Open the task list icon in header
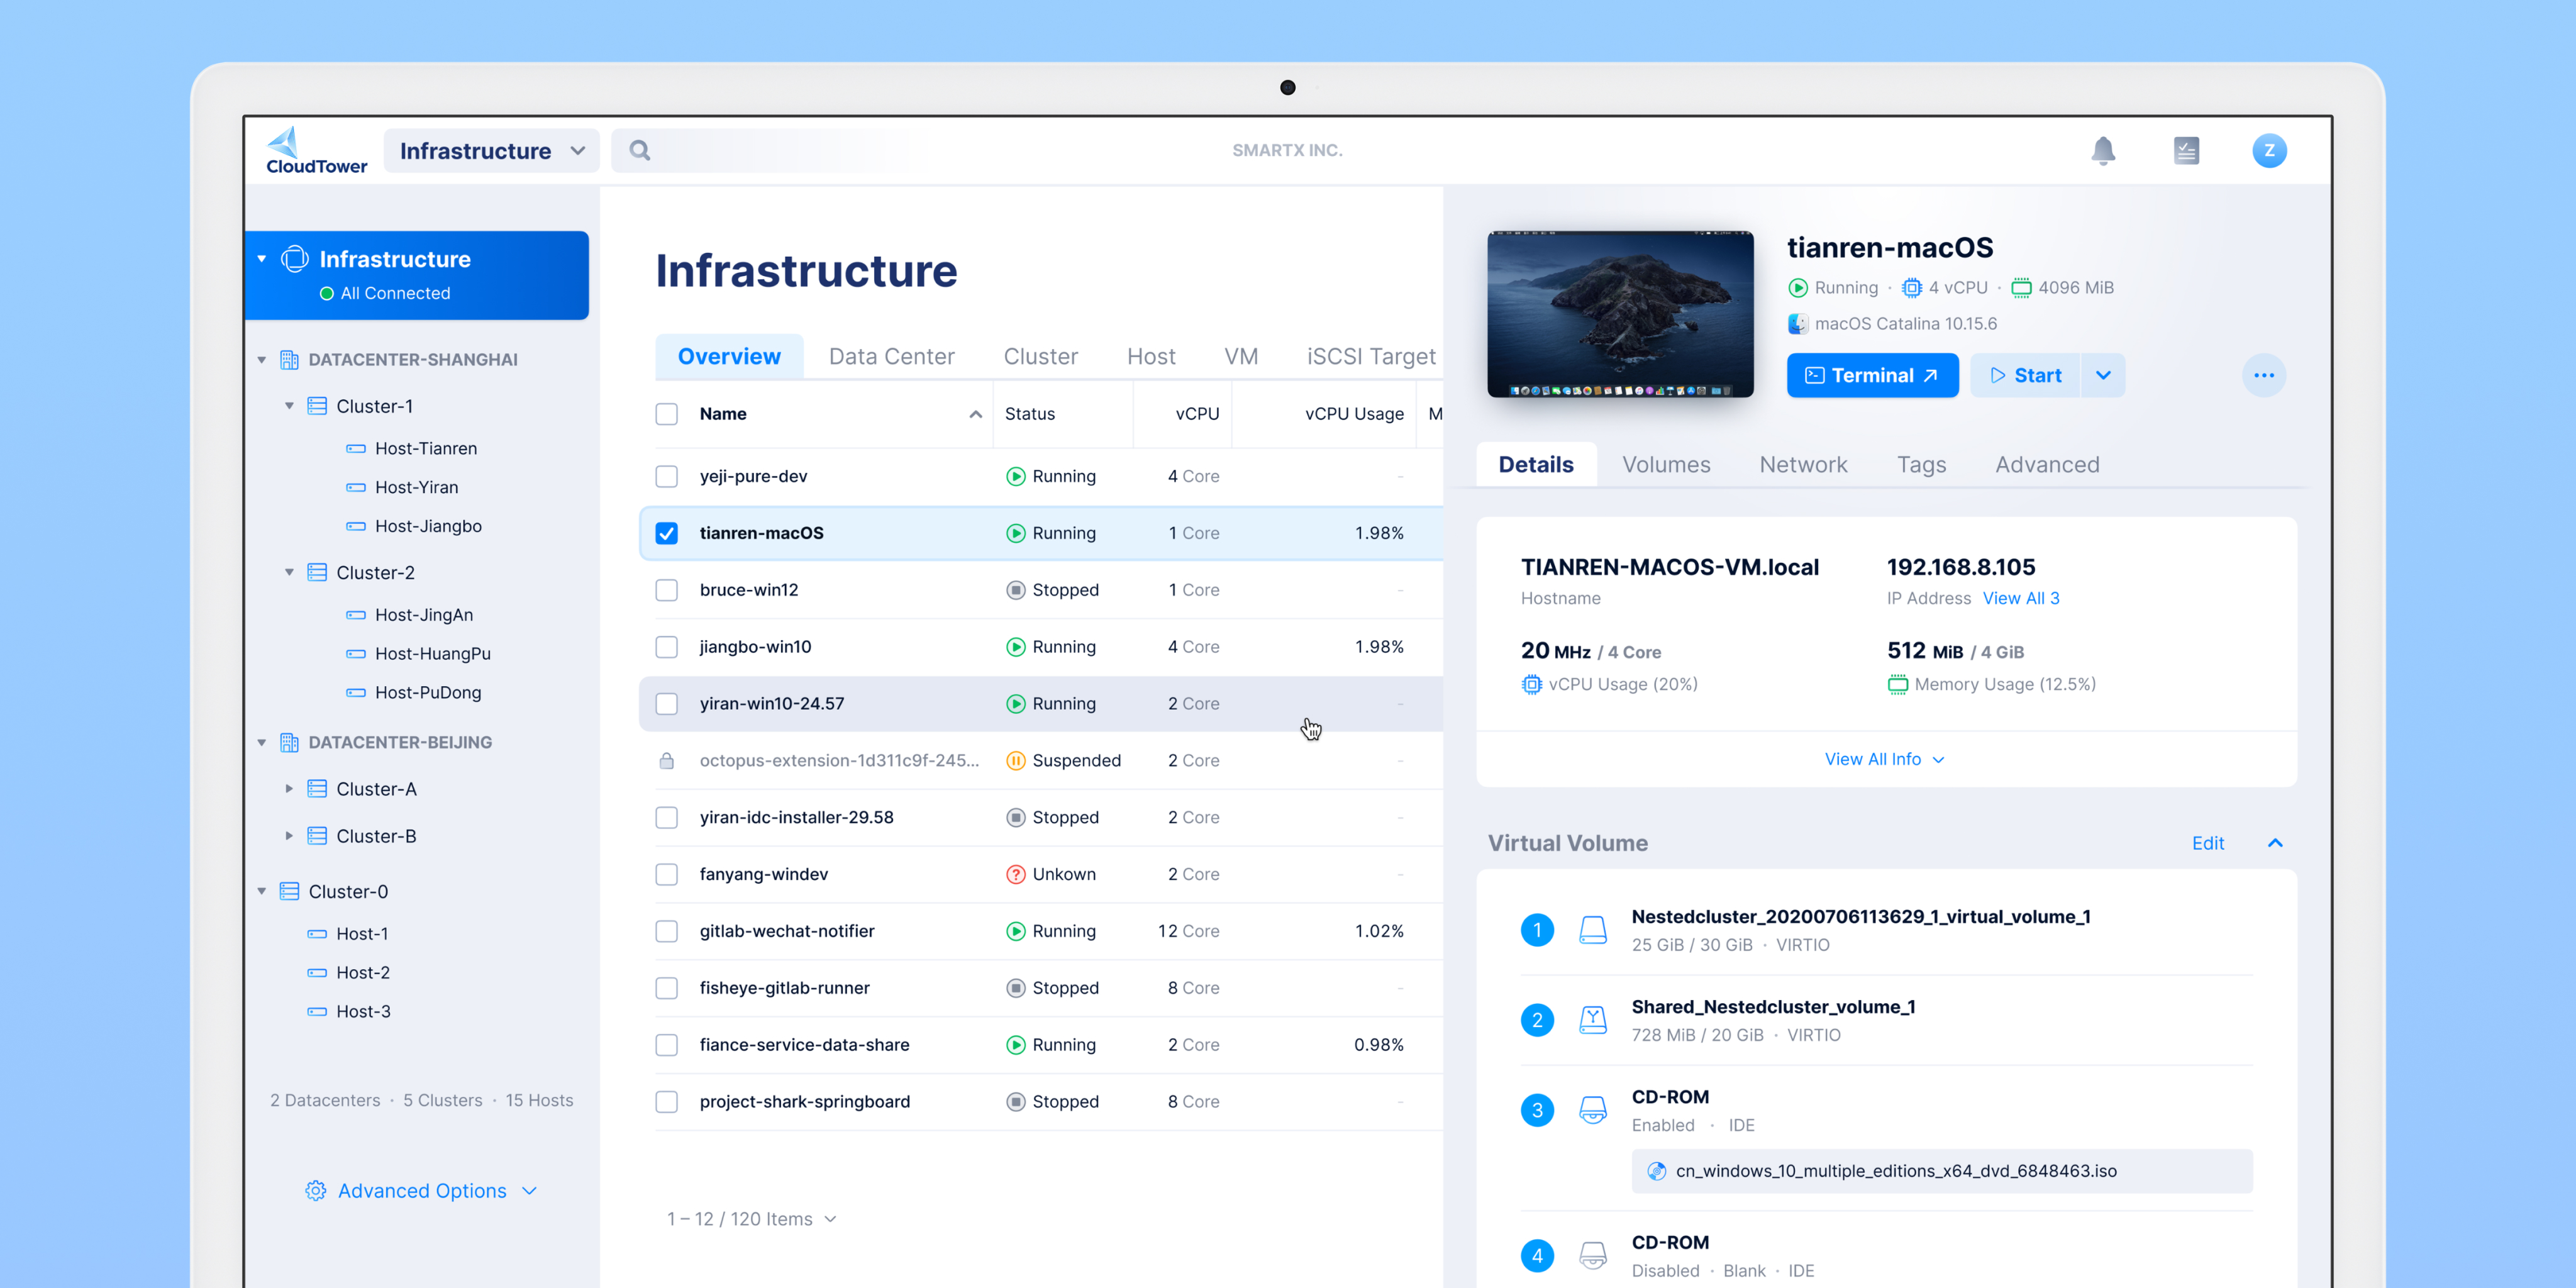 click(2186, 150)
